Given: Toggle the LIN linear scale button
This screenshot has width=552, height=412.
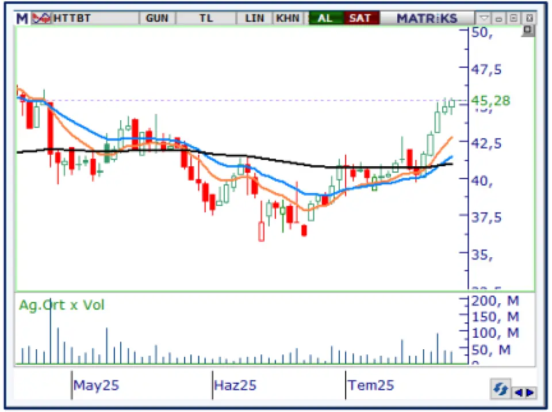Looking at the screenshot, I should pyautogui.click(x=254, y=18).
